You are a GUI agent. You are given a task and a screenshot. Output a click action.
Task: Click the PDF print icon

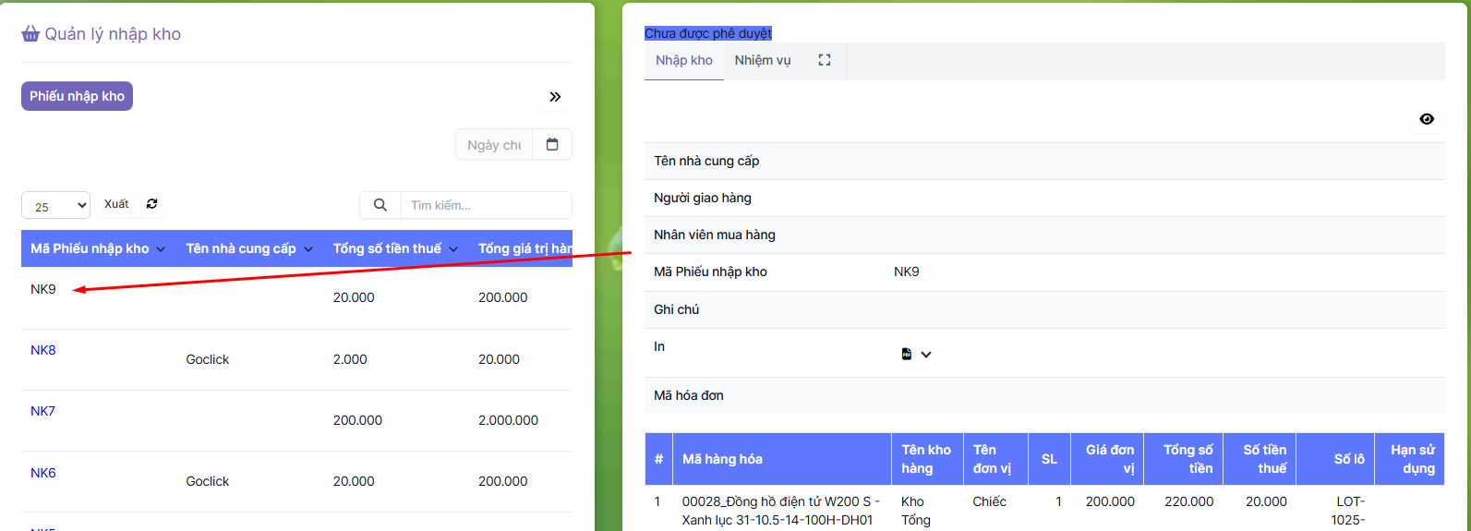click(x=907, y=355)
